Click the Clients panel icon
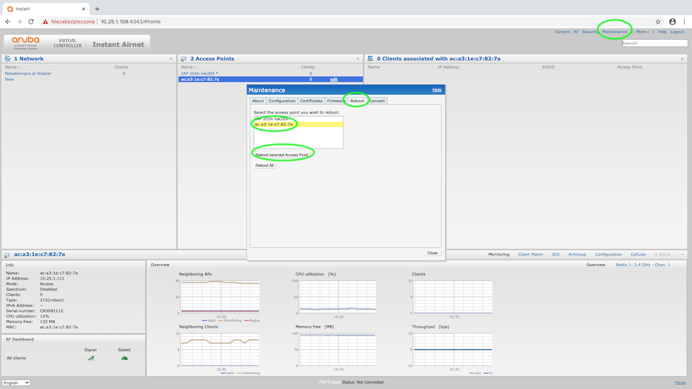692x389 pixels. pos(371,59)
